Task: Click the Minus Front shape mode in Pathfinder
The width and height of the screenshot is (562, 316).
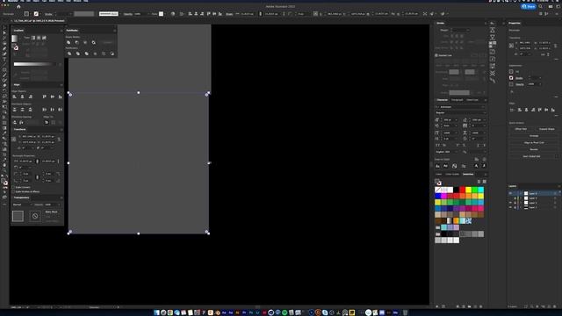Action: [x=77, y=43]
